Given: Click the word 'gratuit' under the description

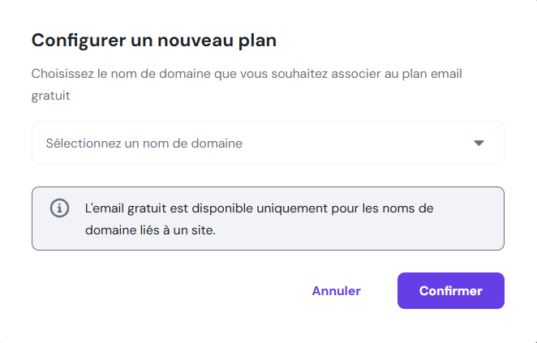Looking at the screenshot, I should coord(51,96).
